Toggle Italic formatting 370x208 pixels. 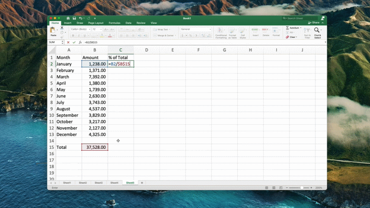click(x=79, y=36)
